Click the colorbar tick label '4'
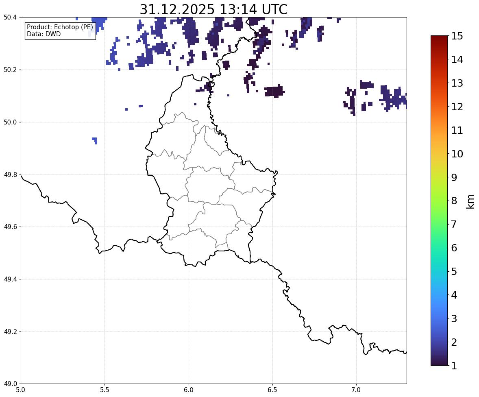 click(x=454, y=295)
